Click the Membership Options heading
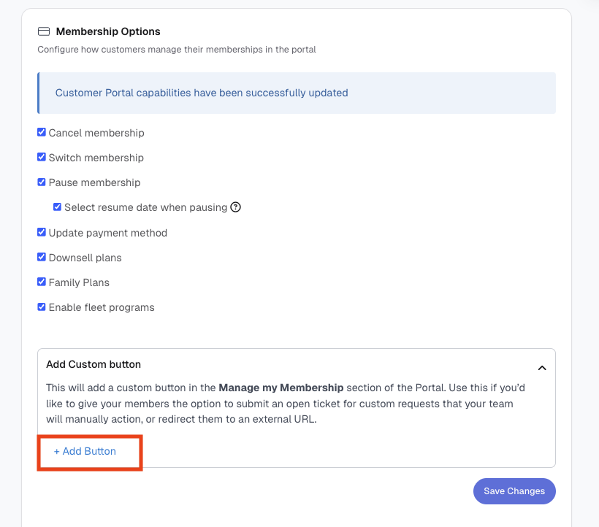Viewport: 599px width, 527px height. point(107,31)
